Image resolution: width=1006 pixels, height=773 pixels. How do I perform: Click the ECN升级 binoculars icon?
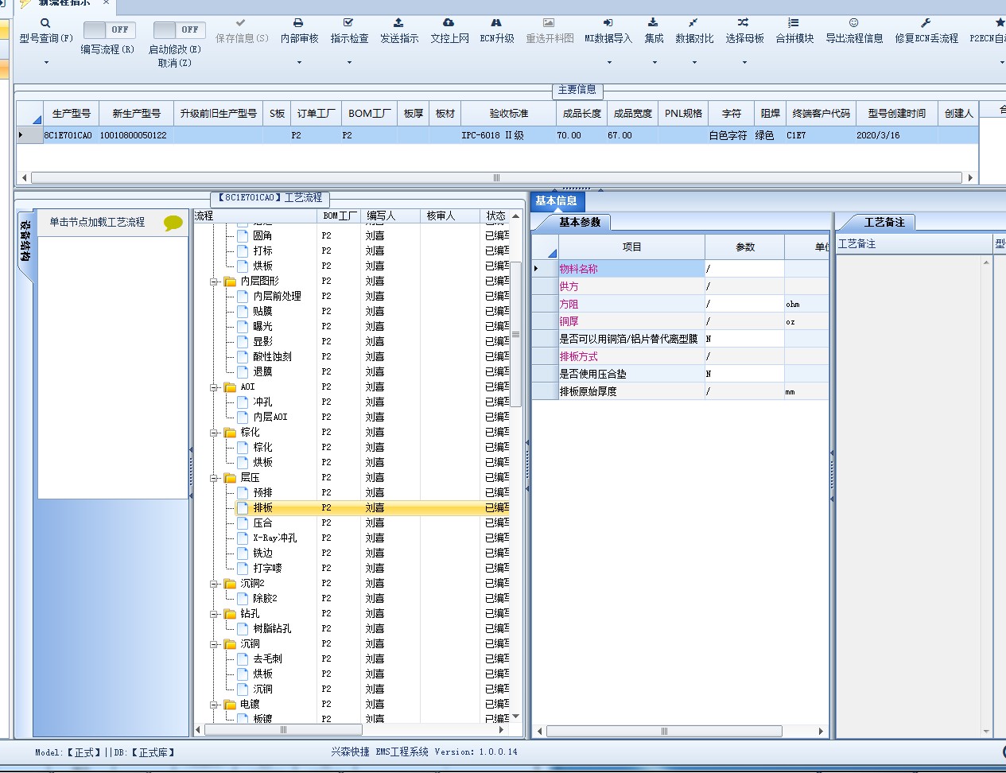[x=496, y=23]
